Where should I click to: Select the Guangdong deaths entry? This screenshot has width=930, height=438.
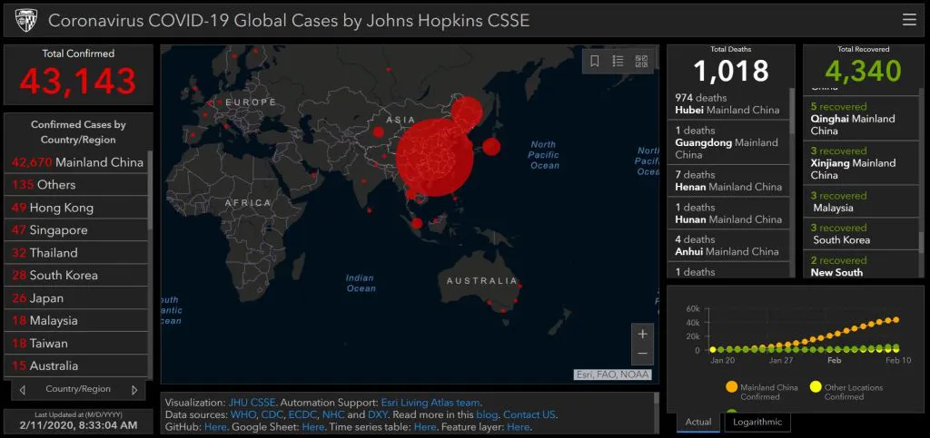pyautogui.click(x=729, y=142)
